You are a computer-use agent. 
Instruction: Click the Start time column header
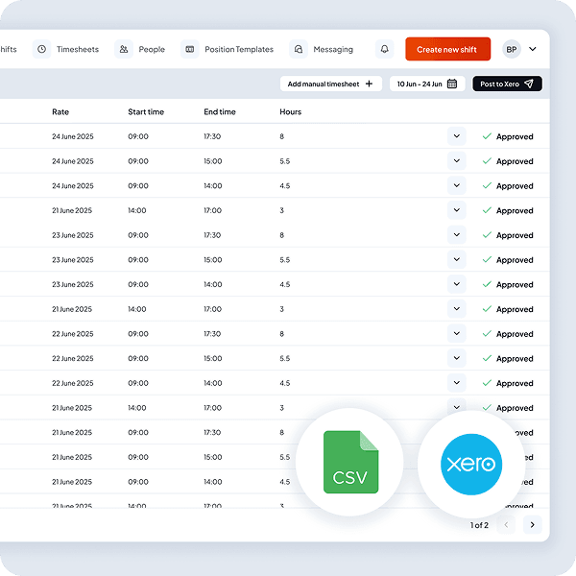pyautogui.click(x=146, y=111)
